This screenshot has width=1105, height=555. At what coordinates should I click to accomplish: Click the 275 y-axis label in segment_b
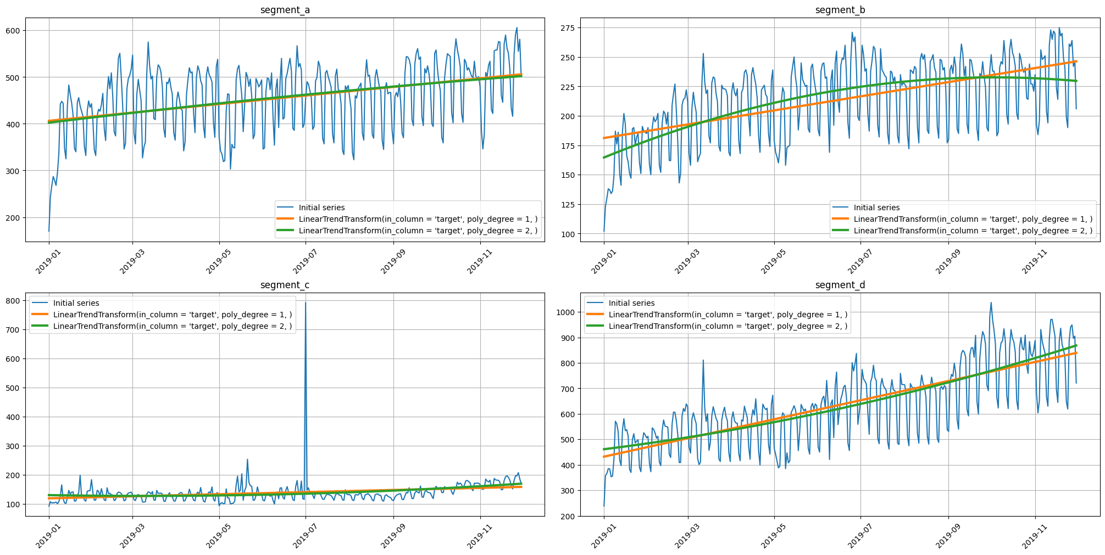click(568, 28)
